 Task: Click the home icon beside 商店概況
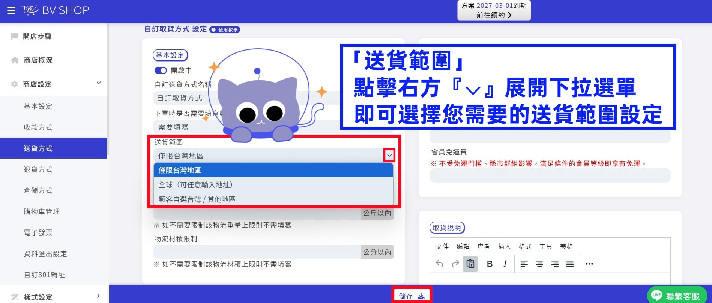coord(15,60)
